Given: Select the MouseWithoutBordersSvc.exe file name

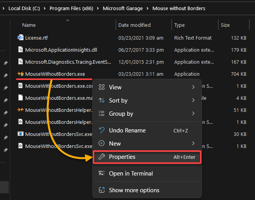Looking at the screenshot, I should 59,134.
